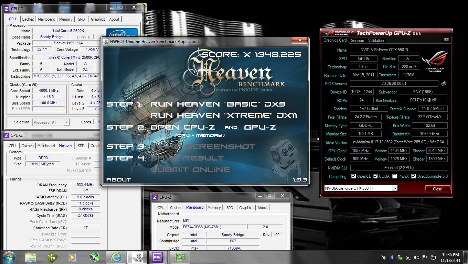The height and width of the screenshot is (264, 468).
Task: Select the purple CPU-Z taskbar icon
Action: 157,257
